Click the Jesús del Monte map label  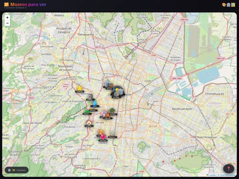[33, 123]
